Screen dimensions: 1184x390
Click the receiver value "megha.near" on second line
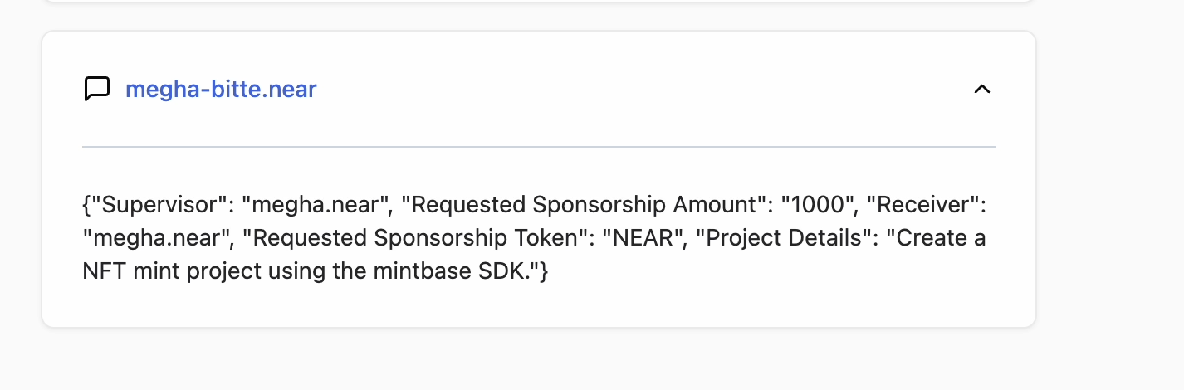[x=156, y=238]
